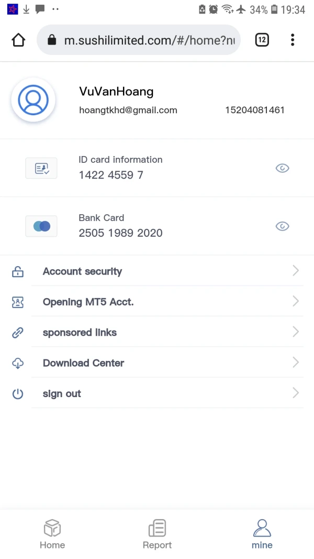
Task: Click the Account security lock icon
Action: pyautogui.click(x=18, y=271)
